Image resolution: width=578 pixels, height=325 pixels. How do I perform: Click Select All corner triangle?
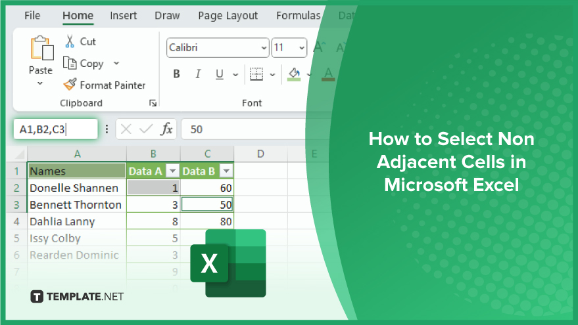[x=20, y=154]
